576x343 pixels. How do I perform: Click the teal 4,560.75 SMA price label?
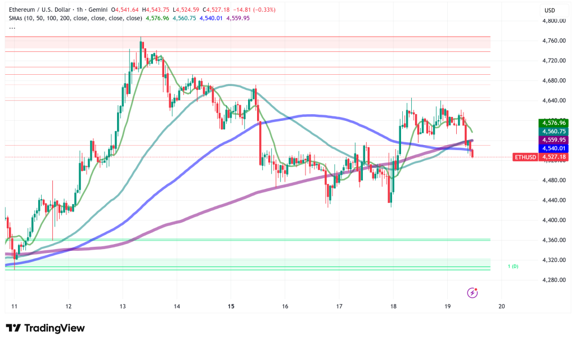click(553, 132)
